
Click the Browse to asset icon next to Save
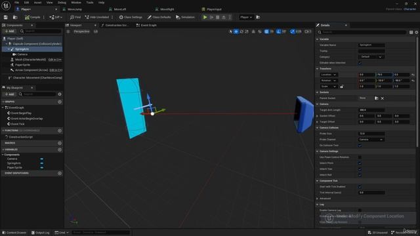click(x=15, y=17)
